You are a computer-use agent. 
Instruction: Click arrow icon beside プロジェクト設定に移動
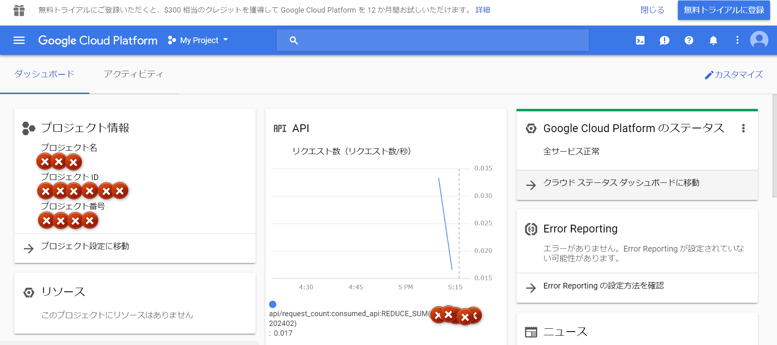click(28, 248)
